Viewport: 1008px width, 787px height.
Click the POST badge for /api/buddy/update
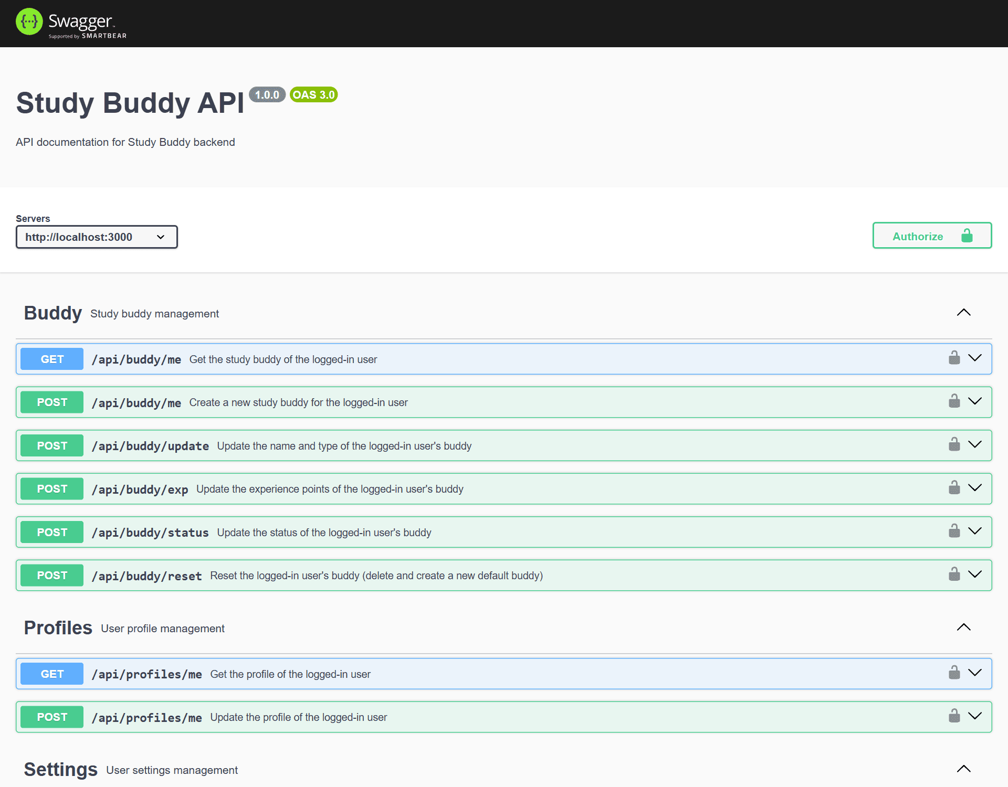point(52,445)
